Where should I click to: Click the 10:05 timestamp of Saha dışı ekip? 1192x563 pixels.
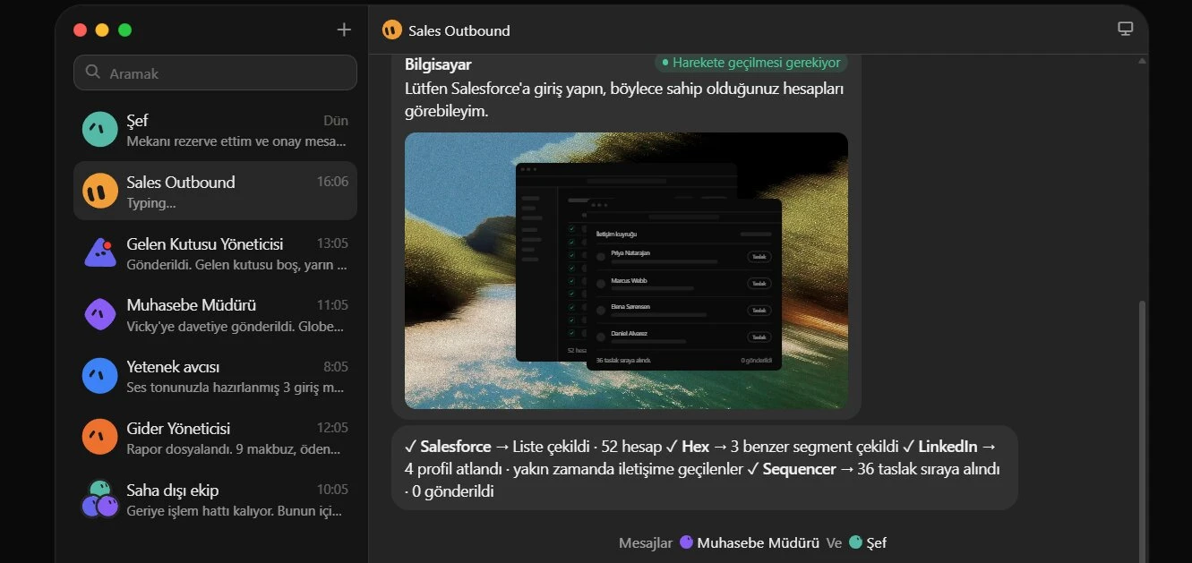pos(332,490)
